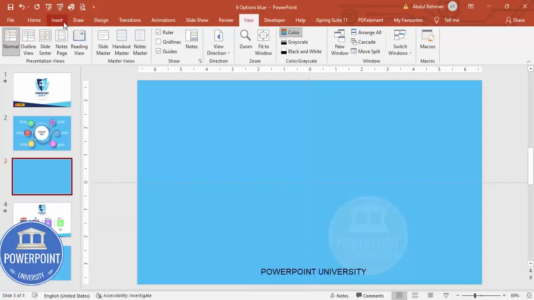Click zoom in plus button
The width and height of the screenshot is (534, 300).
click(504, 295)
